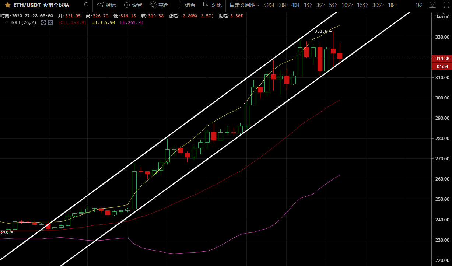Switch to 亮色 light theme
This screenshot has width=452, height=266.
tap(160, 5)
